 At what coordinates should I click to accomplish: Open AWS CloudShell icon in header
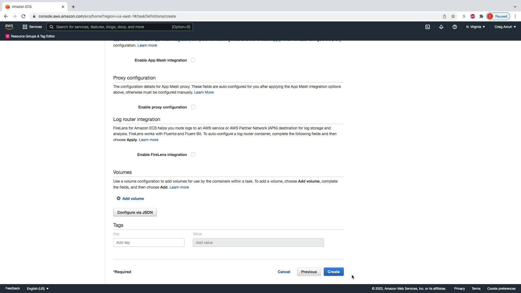coord(427,27)
